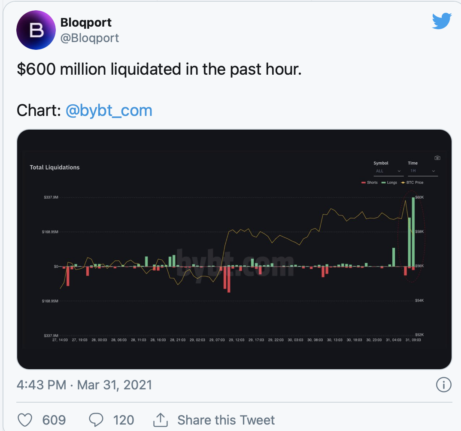Expand the Time dropdown showing 1H
This screenshot has width=461, height=431.
click(x=422, y=171)
